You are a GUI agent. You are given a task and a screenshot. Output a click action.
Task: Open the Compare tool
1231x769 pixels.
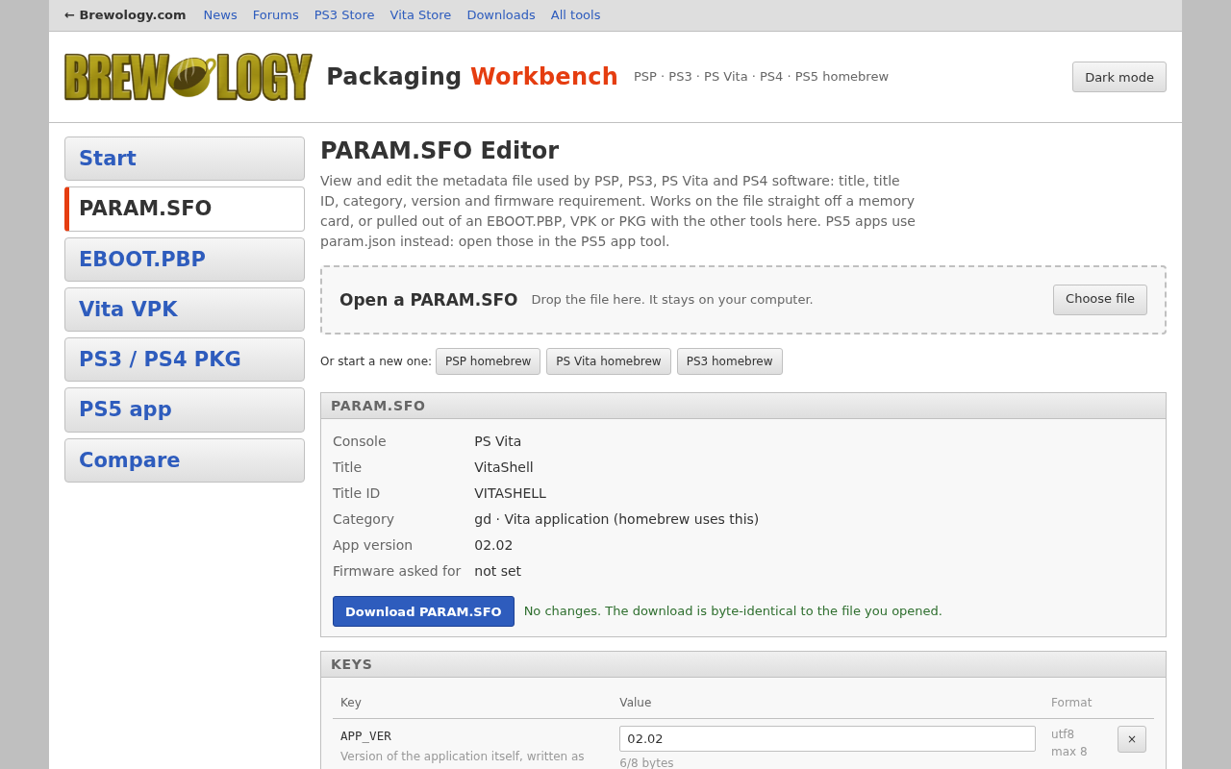click(x=185, y=460)
